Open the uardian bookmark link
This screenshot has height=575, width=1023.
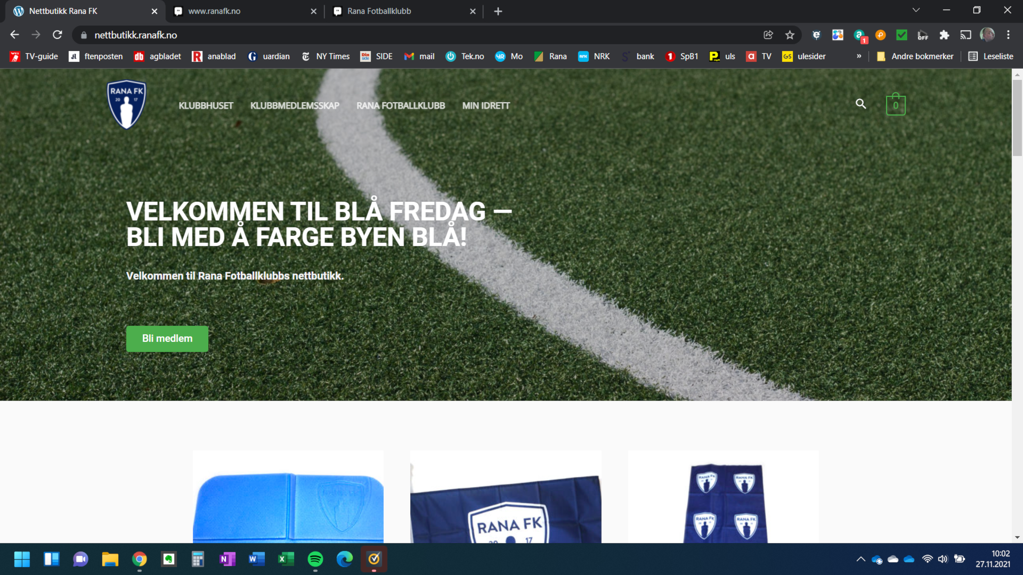tap(269, 56)
